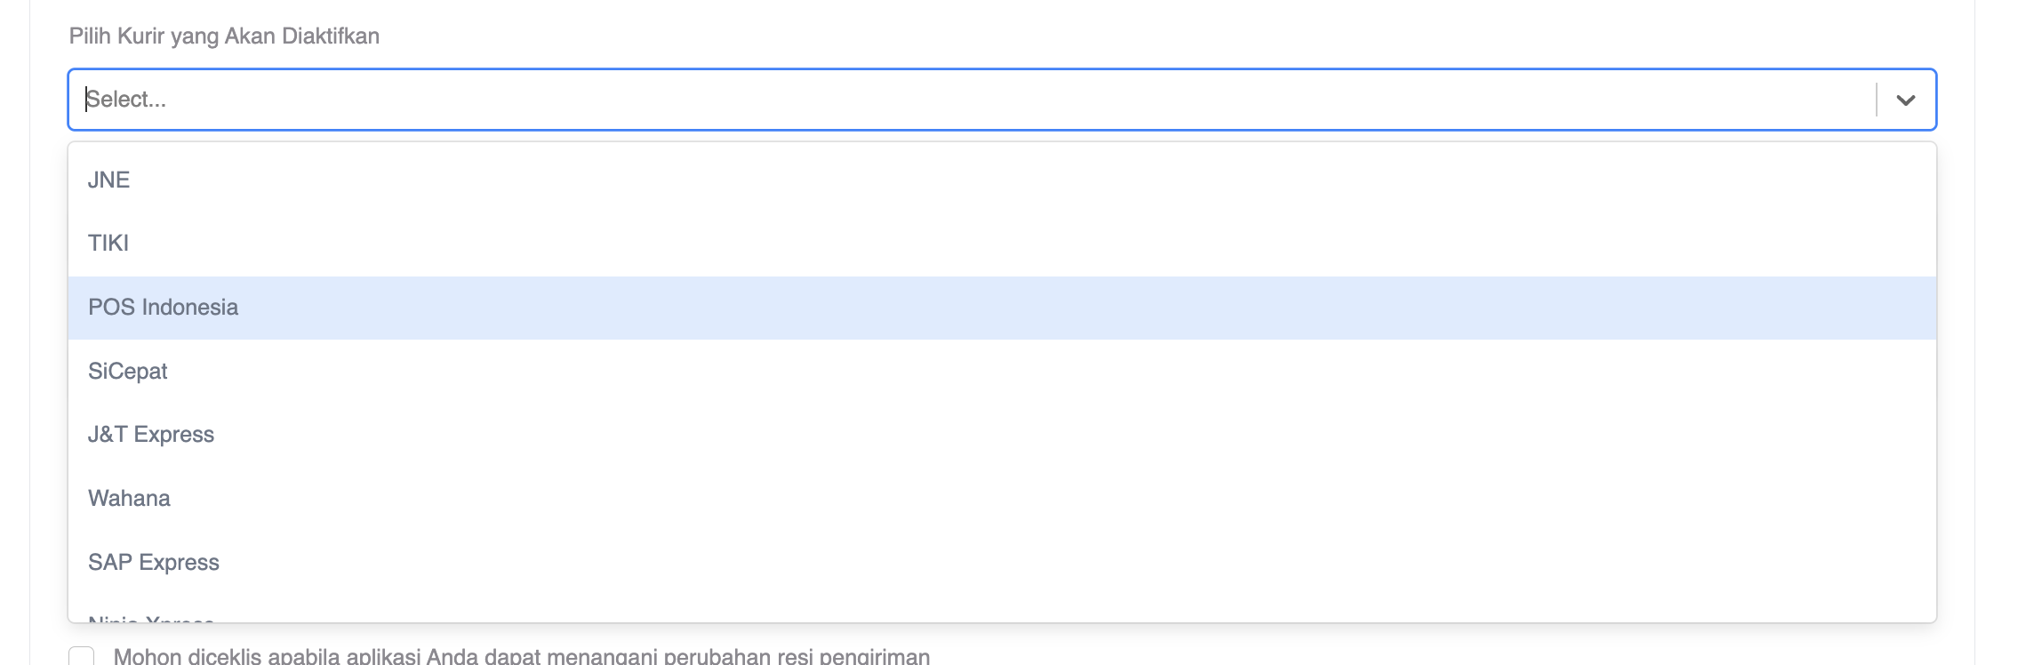This screenshot has height=665, width=2018.
Task: Click the Pilih Kurir yang Akan Diaktifkan label
Action: [223, 37]
